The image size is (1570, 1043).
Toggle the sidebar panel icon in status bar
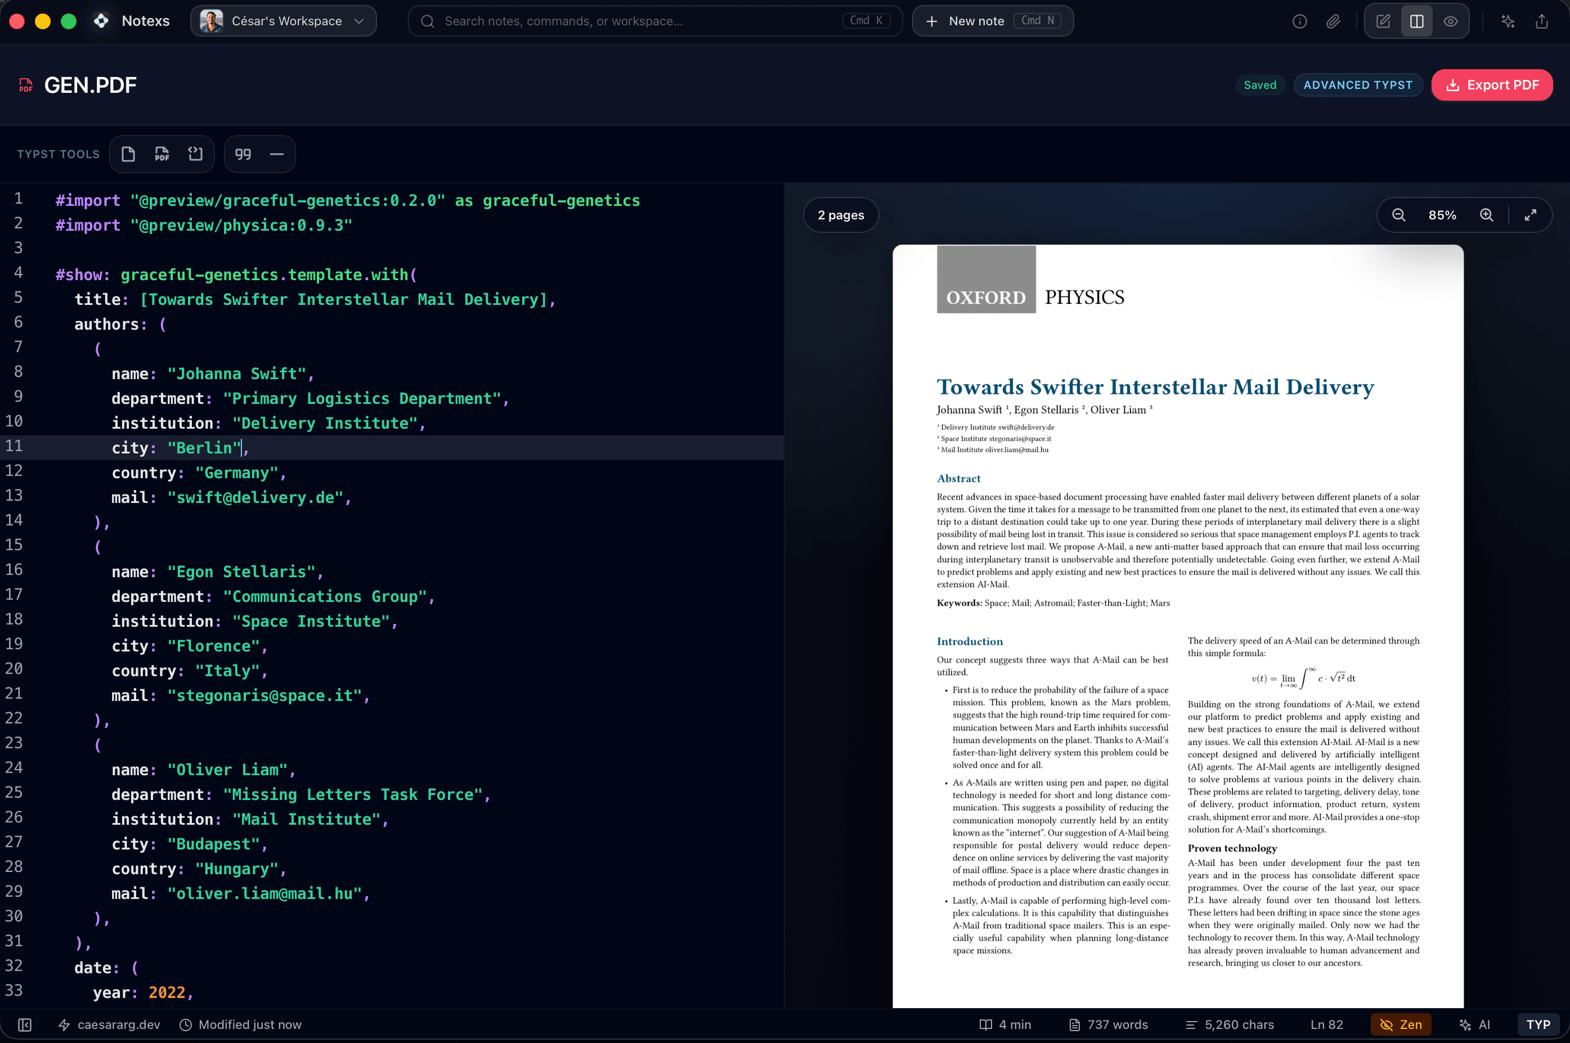[25, 1025]
